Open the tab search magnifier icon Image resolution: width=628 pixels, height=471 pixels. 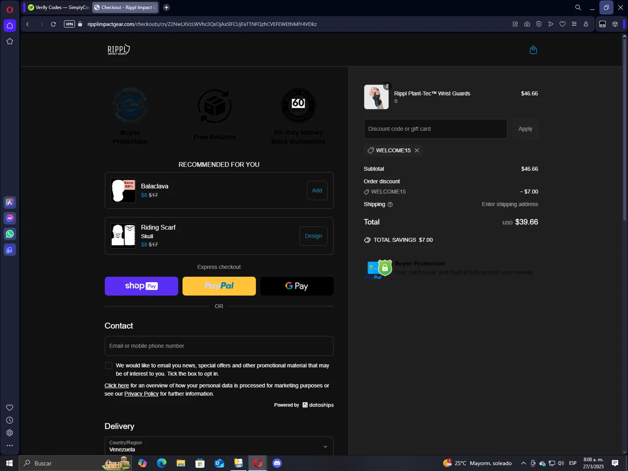578,8
